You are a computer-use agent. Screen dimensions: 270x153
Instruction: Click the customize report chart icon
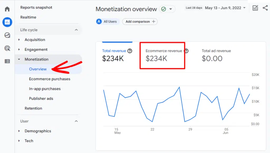(255, 8)
